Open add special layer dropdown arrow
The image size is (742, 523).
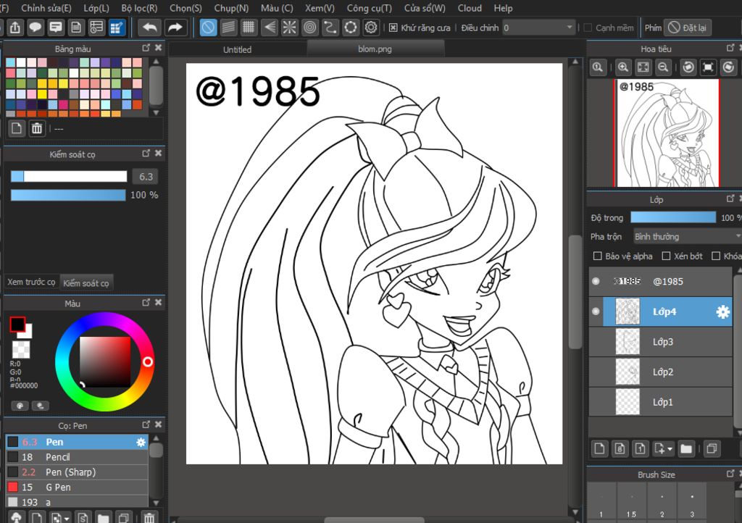[x=670, y=449]
